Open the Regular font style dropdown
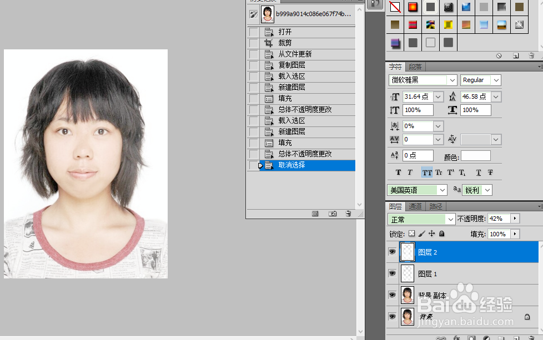The height and width of the screenshot is (340, 543). click(496, 80)
